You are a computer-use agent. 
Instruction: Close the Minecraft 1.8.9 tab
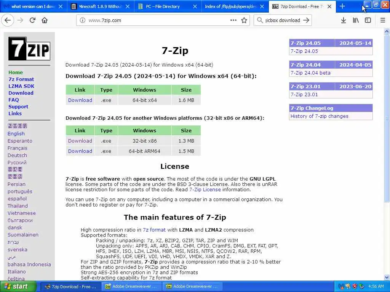128,6
